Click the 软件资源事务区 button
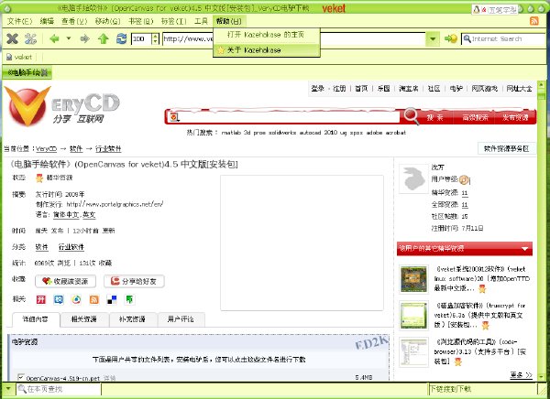 tap(507, 148)
